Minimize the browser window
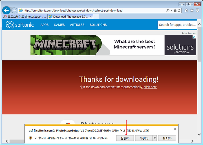 pyautogui.click(x=182, y=4)
